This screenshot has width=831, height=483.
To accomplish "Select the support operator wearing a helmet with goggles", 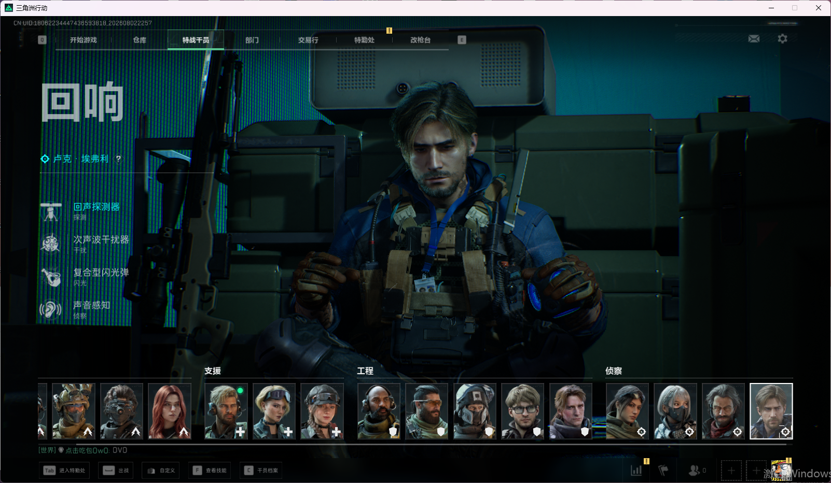I will click(x=322, y=411).
